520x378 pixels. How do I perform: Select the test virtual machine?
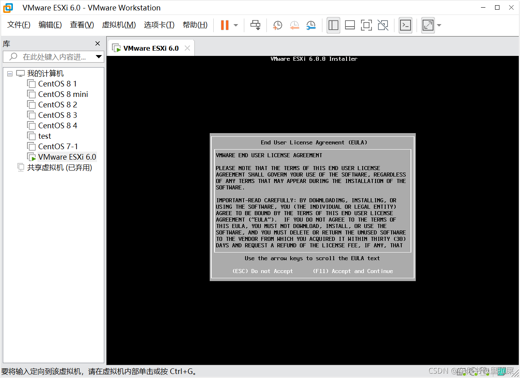click(45, 136)
